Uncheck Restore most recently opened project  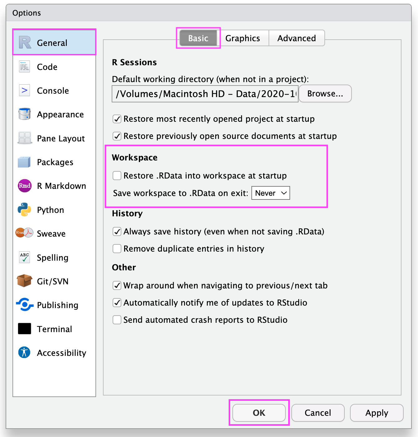tap(117, 119)
